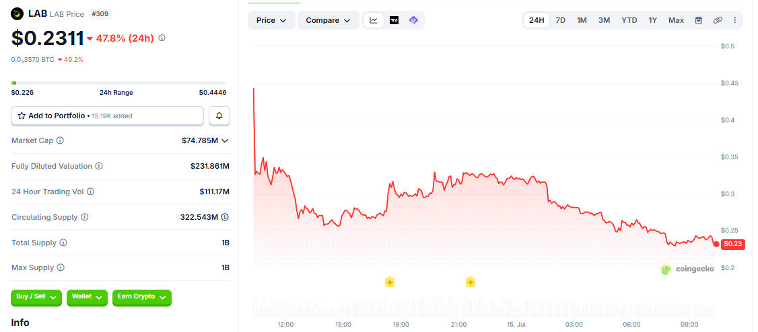The image size is (758, 332).
Task: Click the 49.2% BTC change text
Action: click(x=74, y=60)
